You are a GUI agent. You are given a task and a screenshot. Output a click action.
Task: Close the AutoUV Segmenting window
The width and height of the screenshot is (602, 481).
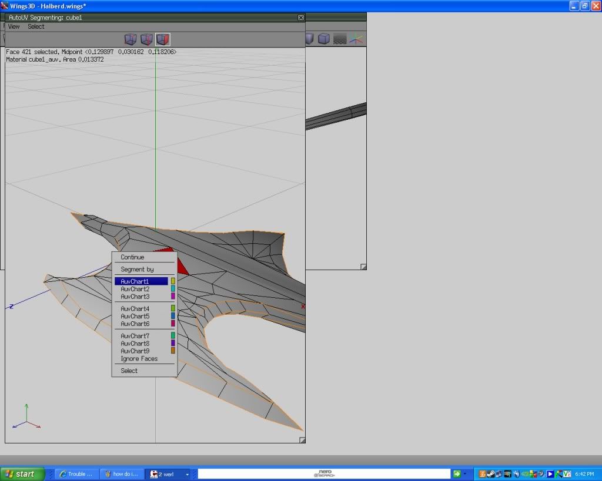coord(301,18)
